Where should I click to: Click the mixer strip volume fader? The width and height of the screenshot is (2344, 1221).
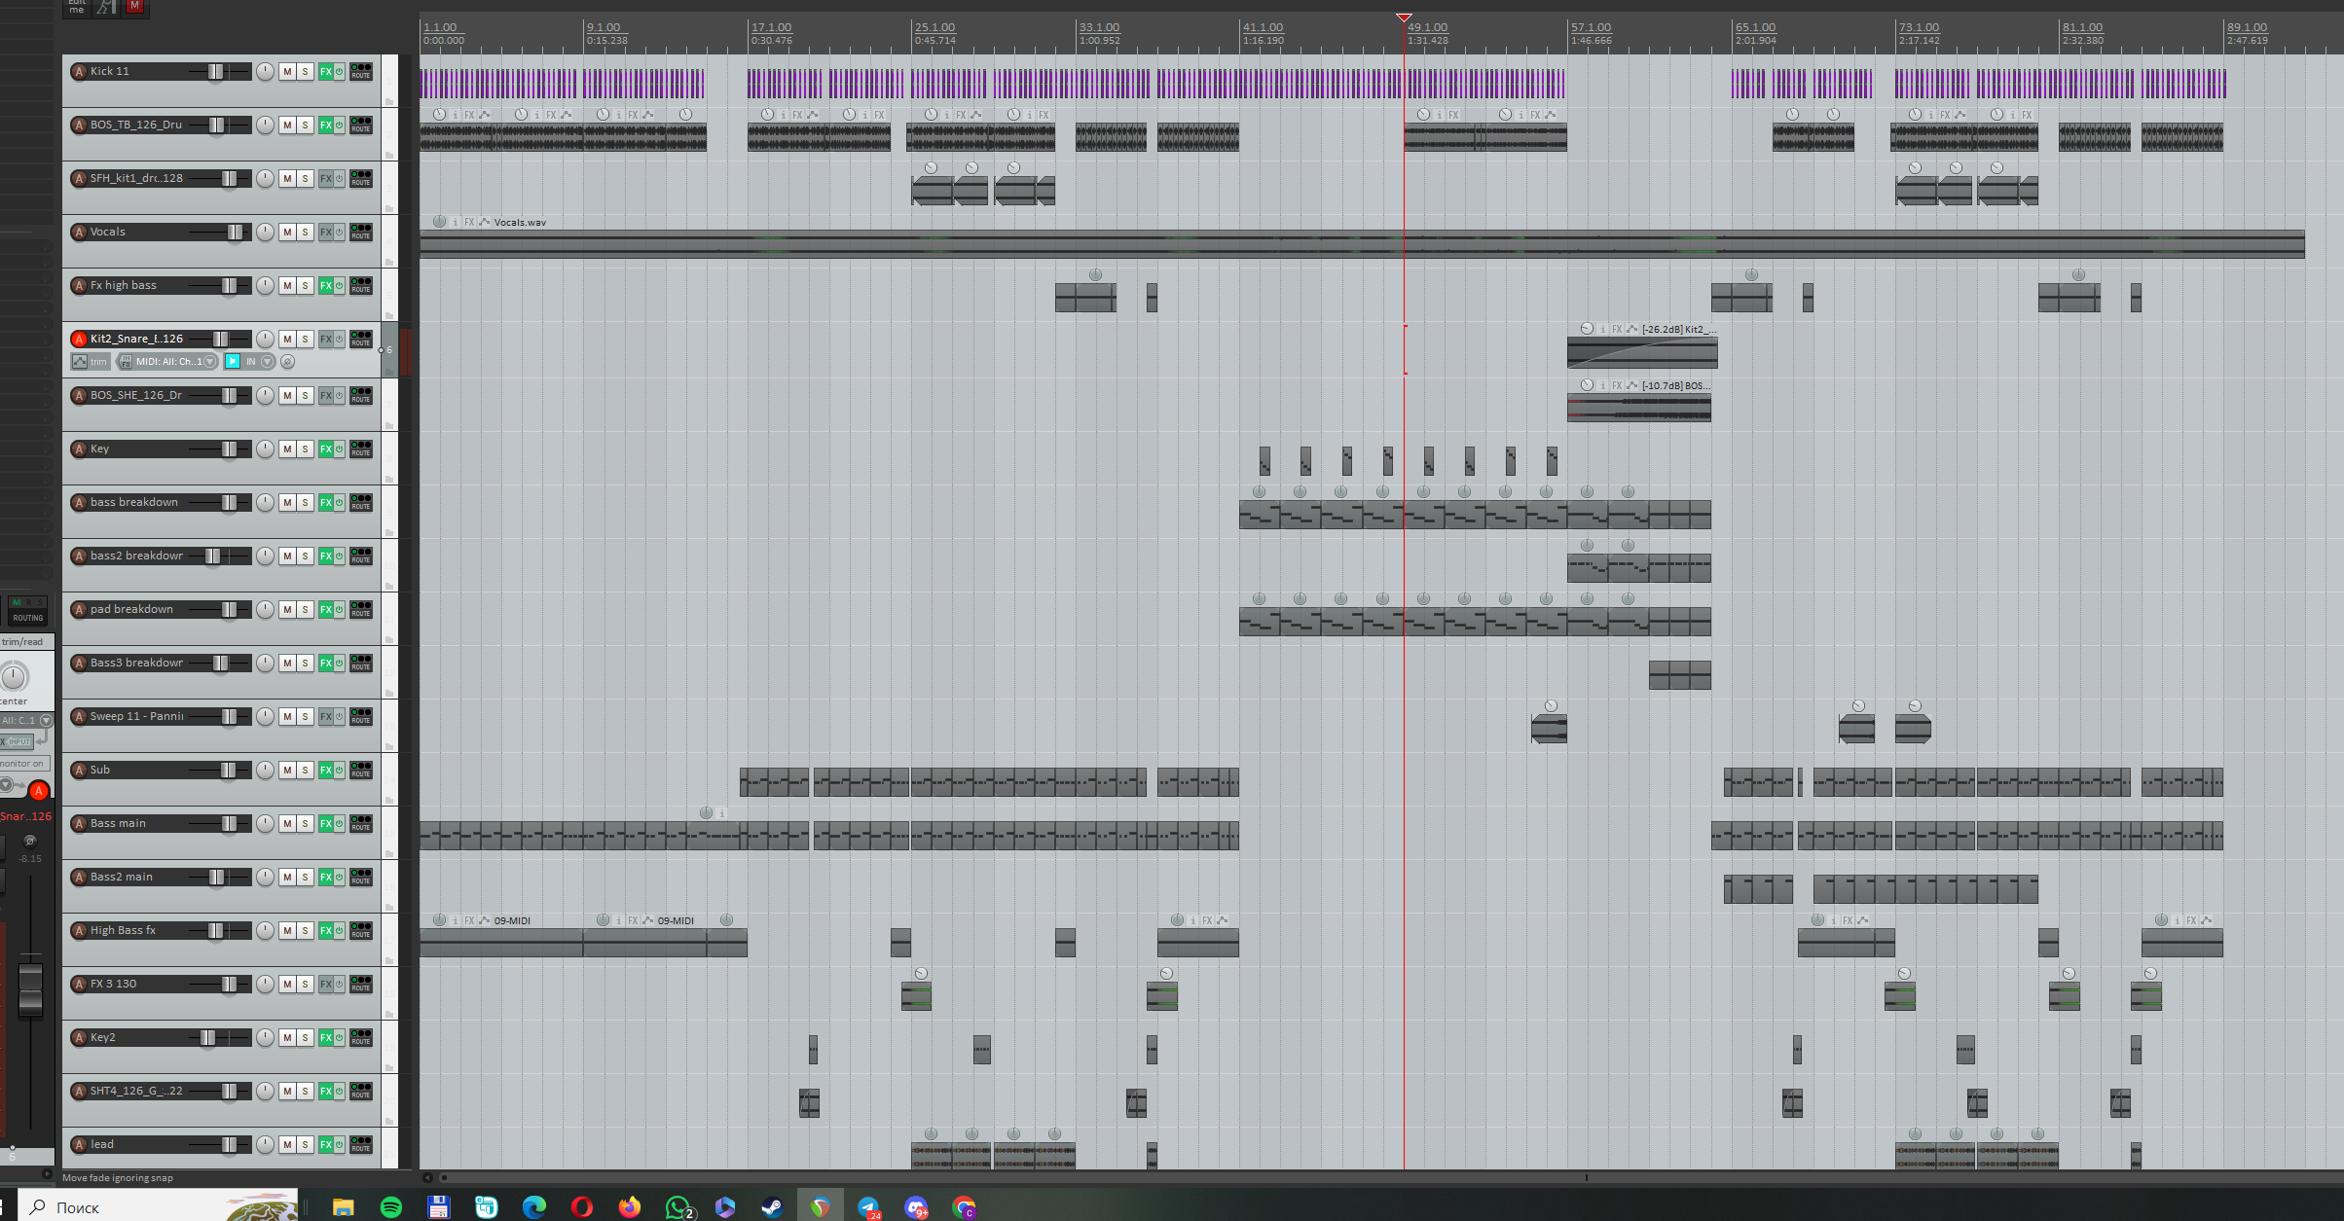(x=30, y=988)
